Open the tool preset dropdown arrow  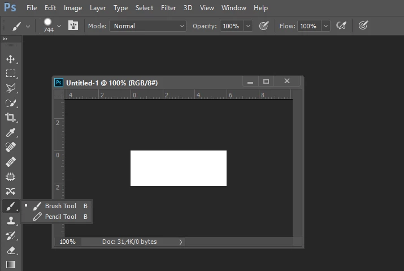[28, 27]
